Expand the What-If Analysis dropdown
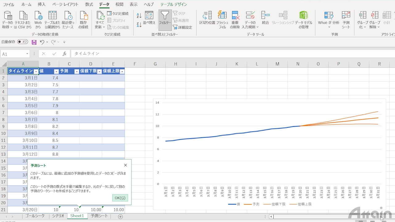This screenshot has width=395, height=222. pos(329,20)
